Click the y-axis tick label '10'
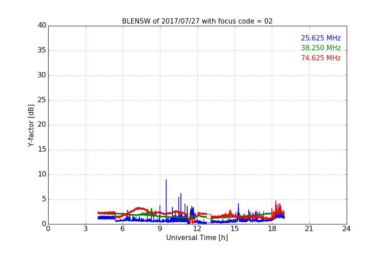The image size is (385, 256). (x=42, y=174)
